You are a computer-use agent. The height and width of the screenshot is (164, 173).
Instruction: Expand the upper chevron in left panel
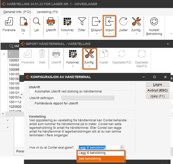click(8, 120)
